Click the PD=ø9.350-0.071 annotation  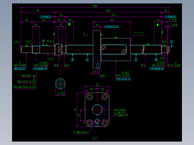point(25,87)
